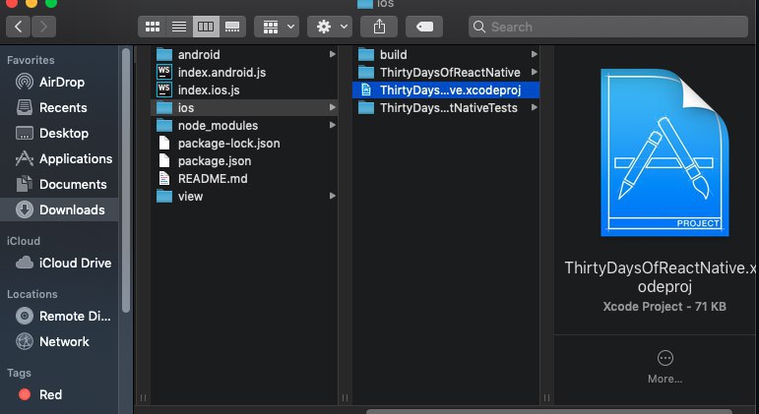Open AirDrop in the sidebar
Image resolution: width=759 pixels, height=414 pixels.
59,83
